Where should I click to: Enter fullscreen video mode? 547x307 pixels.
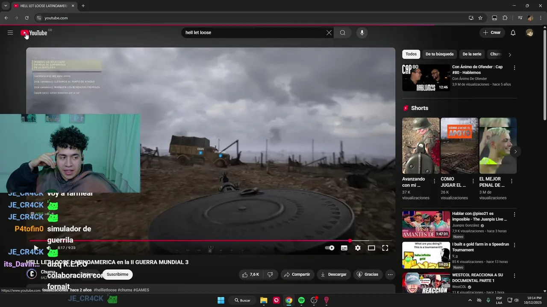pos(385,248)
